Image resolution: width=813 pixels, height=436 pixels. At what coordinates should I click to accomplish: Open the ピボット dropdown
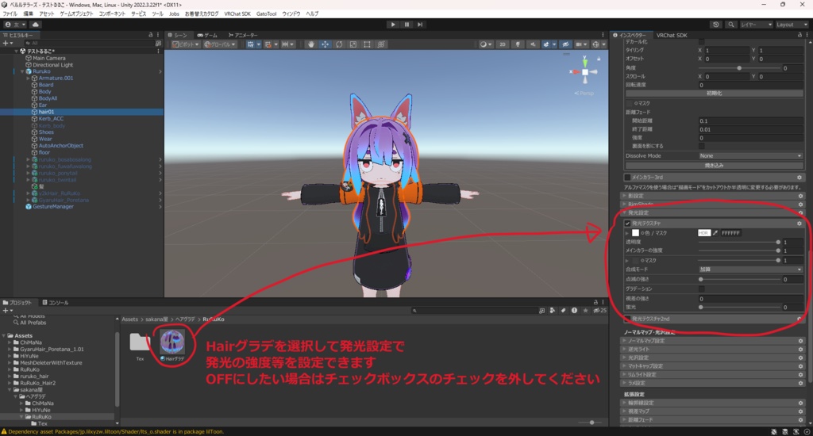pyautogui.click(x=186, y=44)
